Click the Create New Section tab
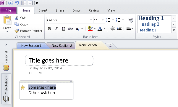 111,46
